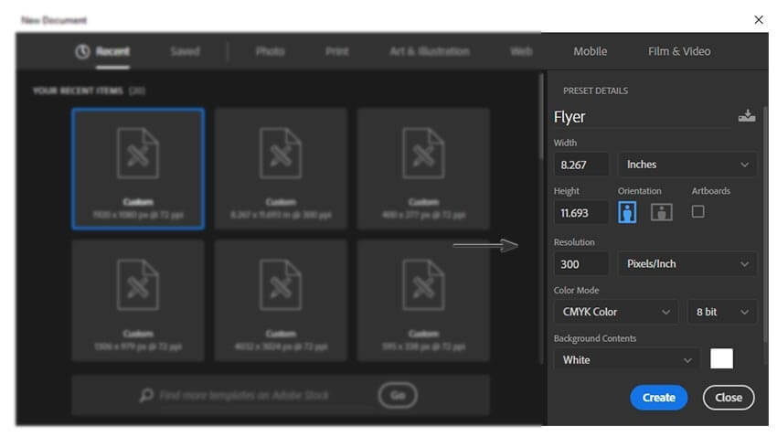The height and width of the screenshot is (437, 777).
Task: Click document icon of 400 x 277 preset
Action: coord(423,154)
